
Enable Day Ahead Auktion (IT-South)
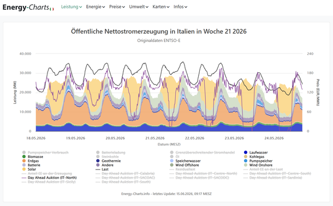point(123,181)
